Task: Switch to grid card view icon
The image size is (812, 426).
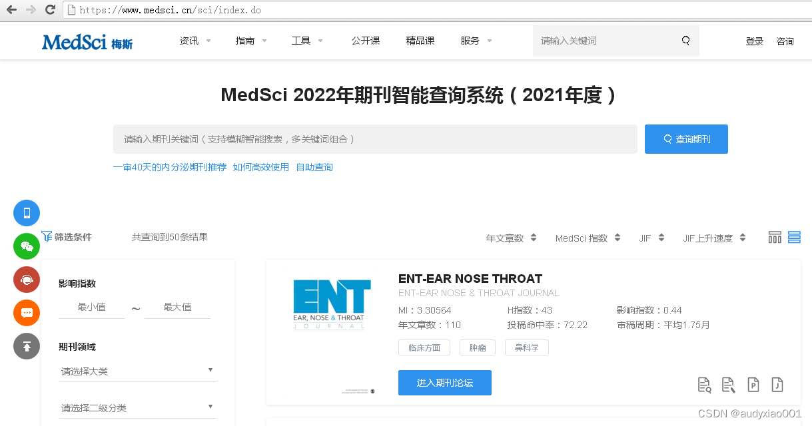Action: click(x=775, y=237)
